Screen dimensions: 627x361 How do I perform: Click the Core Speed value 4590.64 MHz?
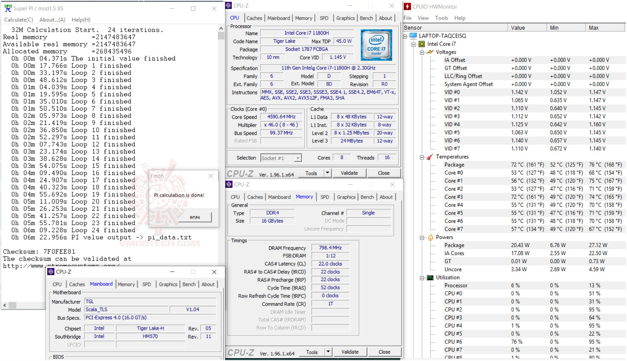pos(281,117)
